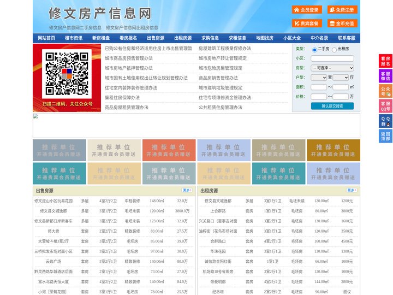Open link 城市商品房预售管理办法
Screen dimensions: 393x295
coord(129,58)
